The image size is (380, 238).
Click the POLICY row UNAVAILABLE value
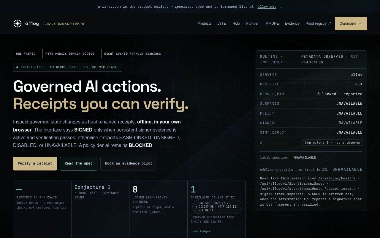coord(349,113)
